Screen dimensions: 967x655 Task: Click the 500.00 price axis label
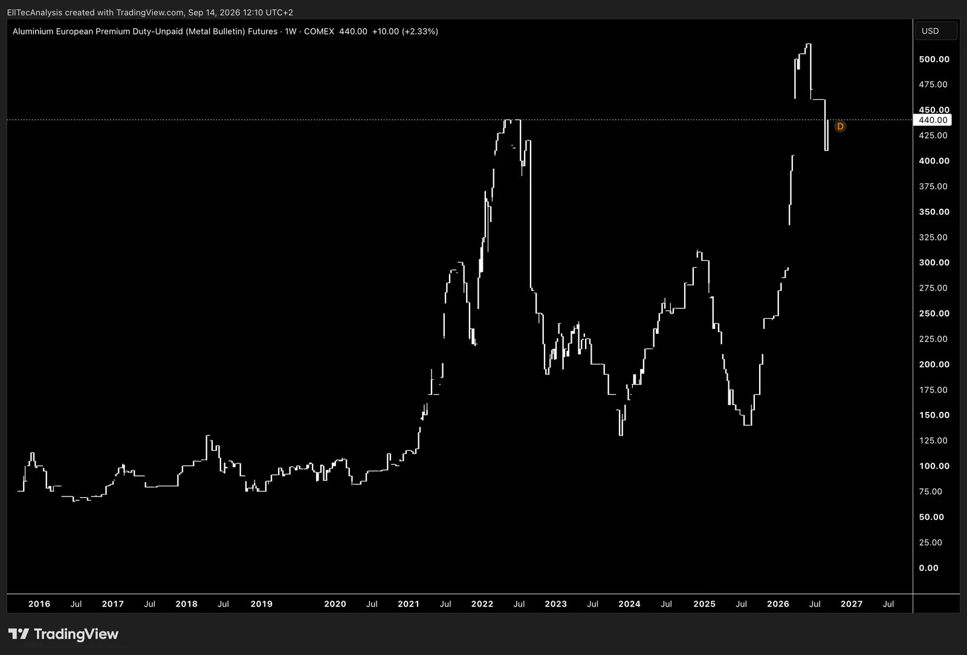(x=934, y=59)
